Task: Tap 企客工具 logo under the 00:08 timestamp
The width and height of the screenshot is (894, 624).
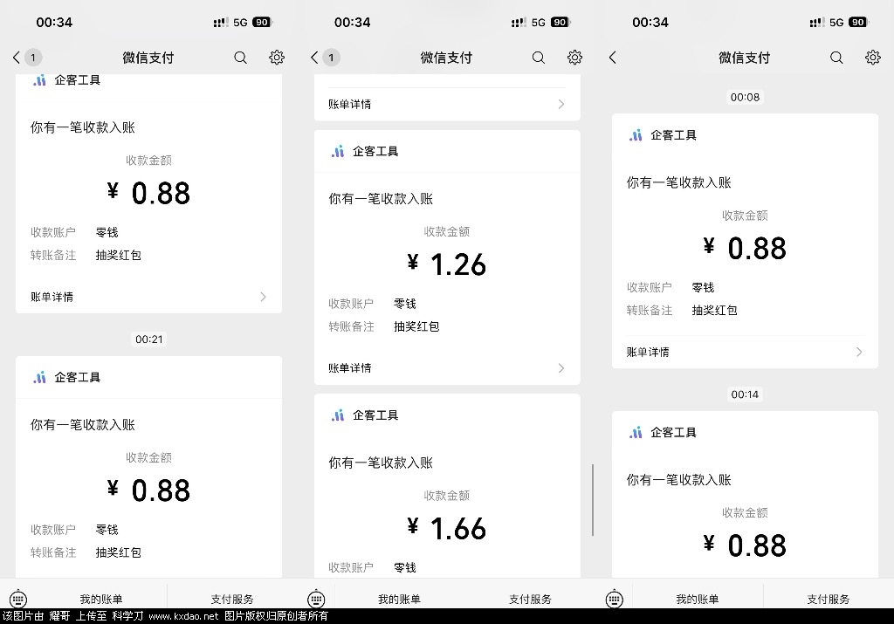Action: pos(636,135)
